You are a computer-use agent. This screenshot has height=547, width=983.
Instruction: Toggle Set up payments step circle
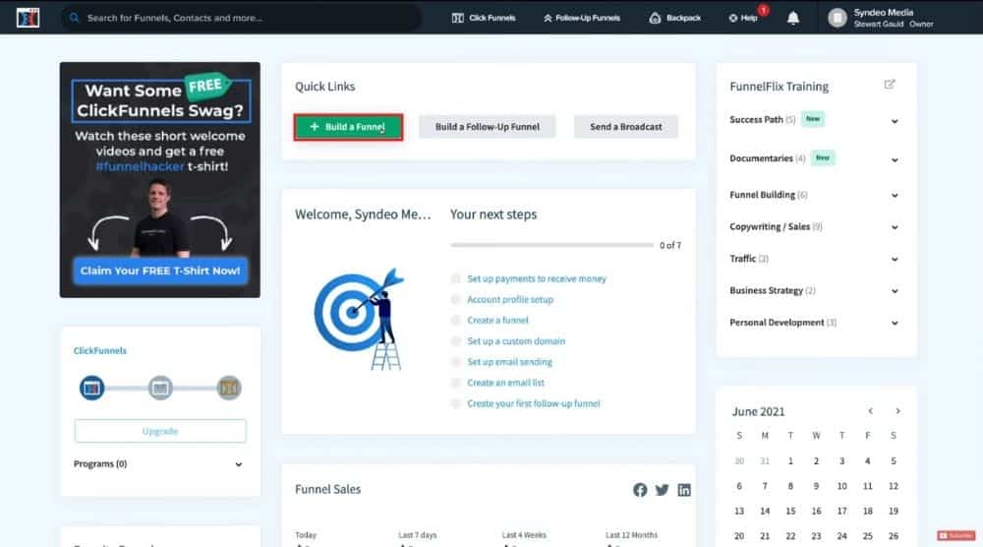[x=456, y=278]
